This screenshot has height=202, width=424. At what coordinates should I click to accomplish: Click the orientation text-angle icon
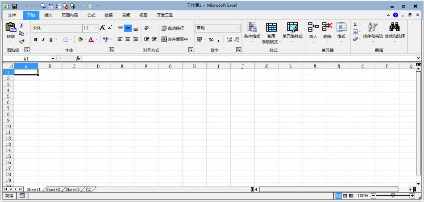pos(146,28)
